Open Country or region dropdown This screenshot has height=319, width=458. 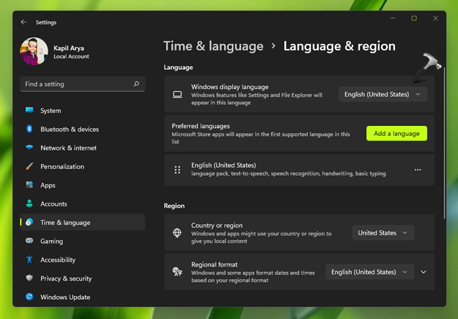[x=382, y=233]
